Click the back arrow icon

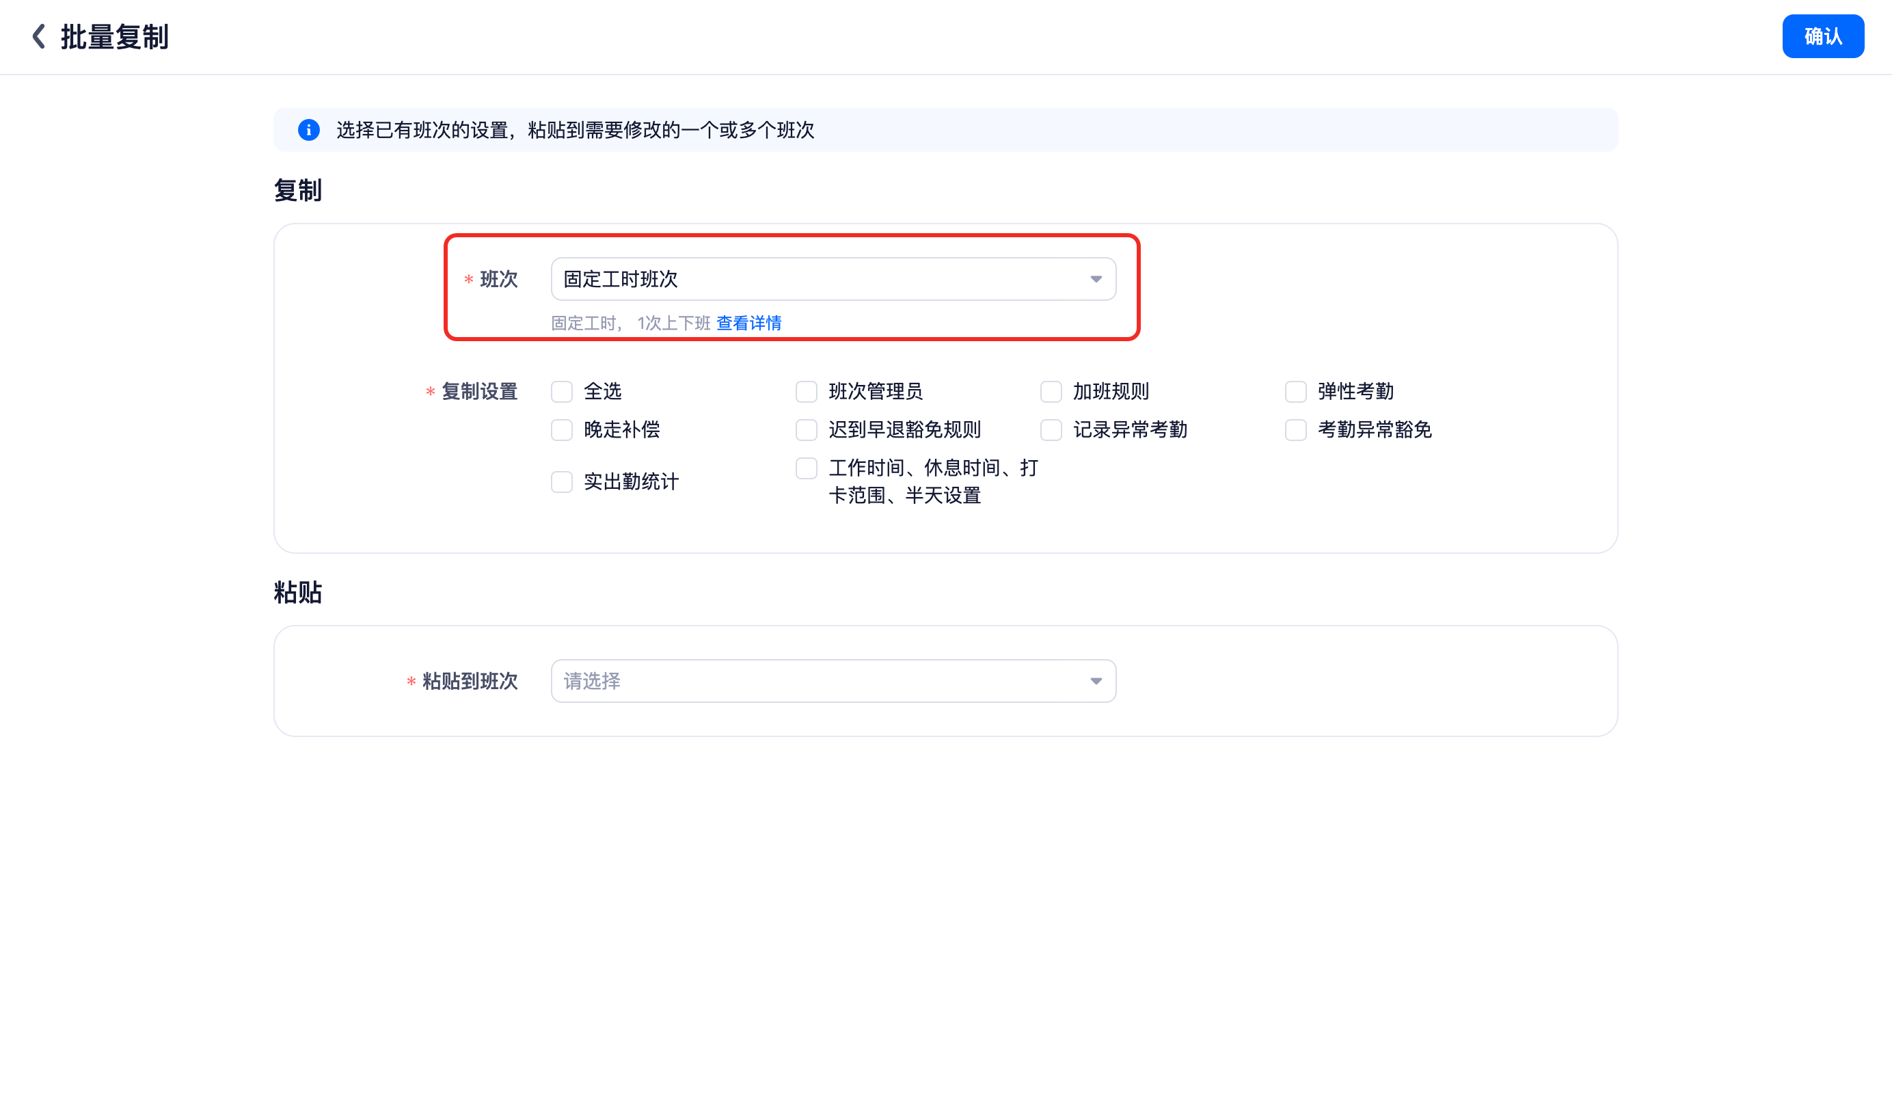click(x=39, y=36)
